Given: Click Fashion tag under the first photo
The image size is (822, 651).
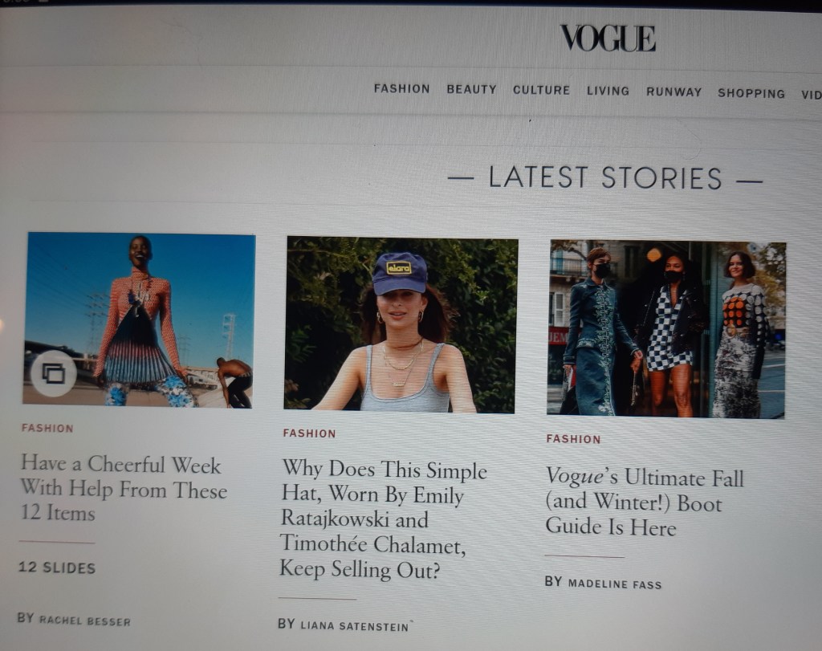Looking at the screenshot, I should pyautogui.click(x=47, y=428).
